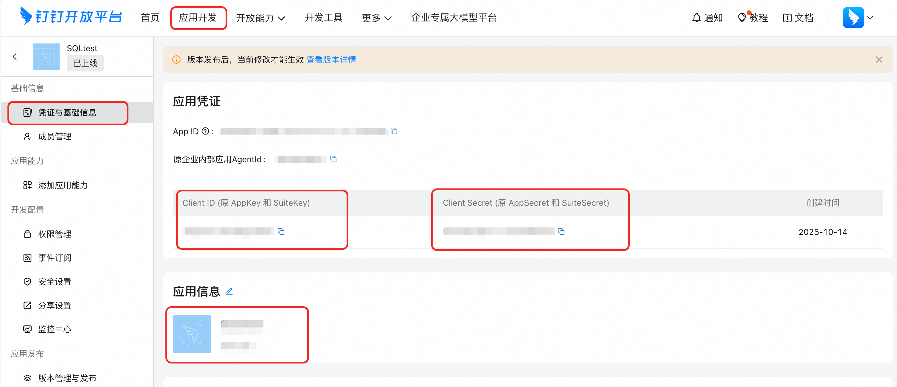Switch to the 应用开发 tab
The height and width of the screenshot is (387, 897).
coord(198,17)
